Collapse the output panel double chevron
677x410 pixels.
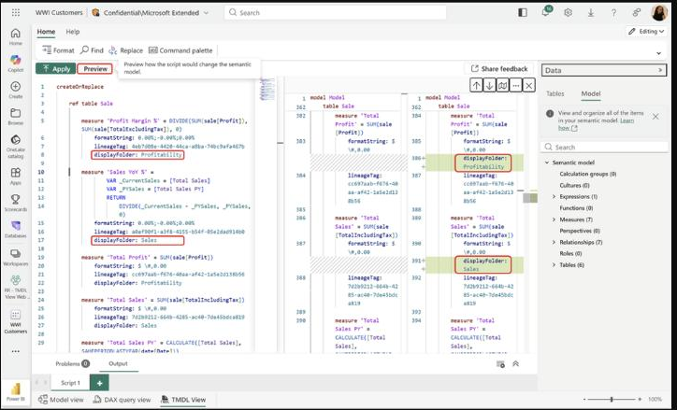515,364
